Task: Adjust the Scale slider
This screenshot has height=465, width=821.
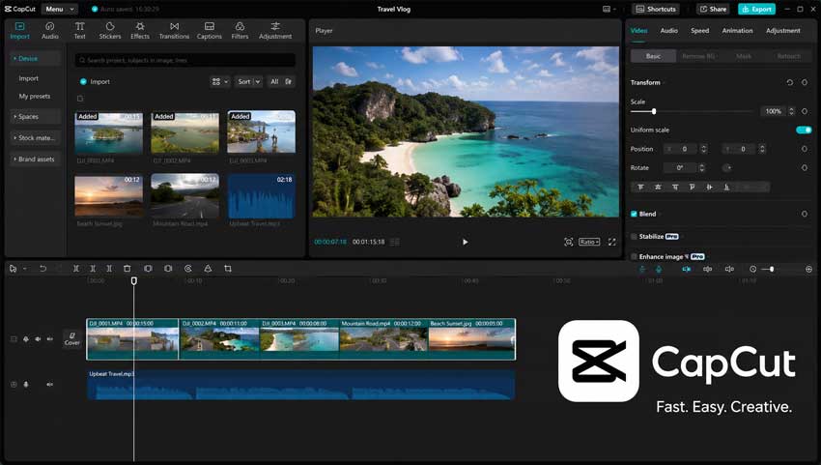Action: point(692,111)
